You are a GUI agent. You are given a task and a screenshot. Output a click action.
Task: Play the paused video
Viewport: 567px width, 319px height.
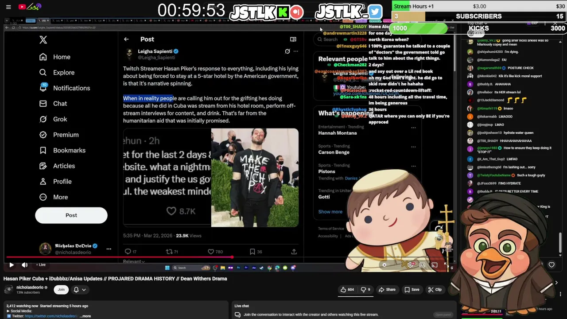click(x=12, y=265)
